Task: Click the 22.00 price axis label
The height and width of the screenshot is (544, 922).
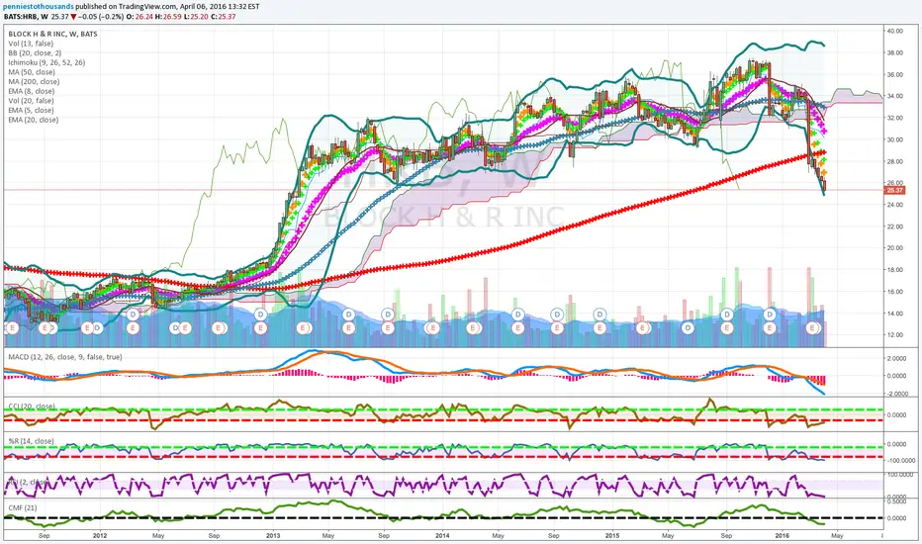Action: coord(895,227)
